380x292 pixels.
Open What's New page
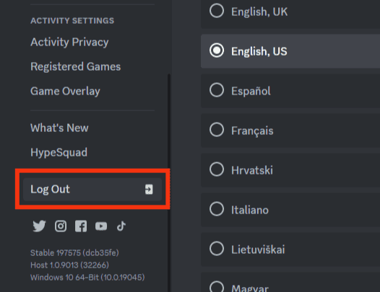pos(59,128)
